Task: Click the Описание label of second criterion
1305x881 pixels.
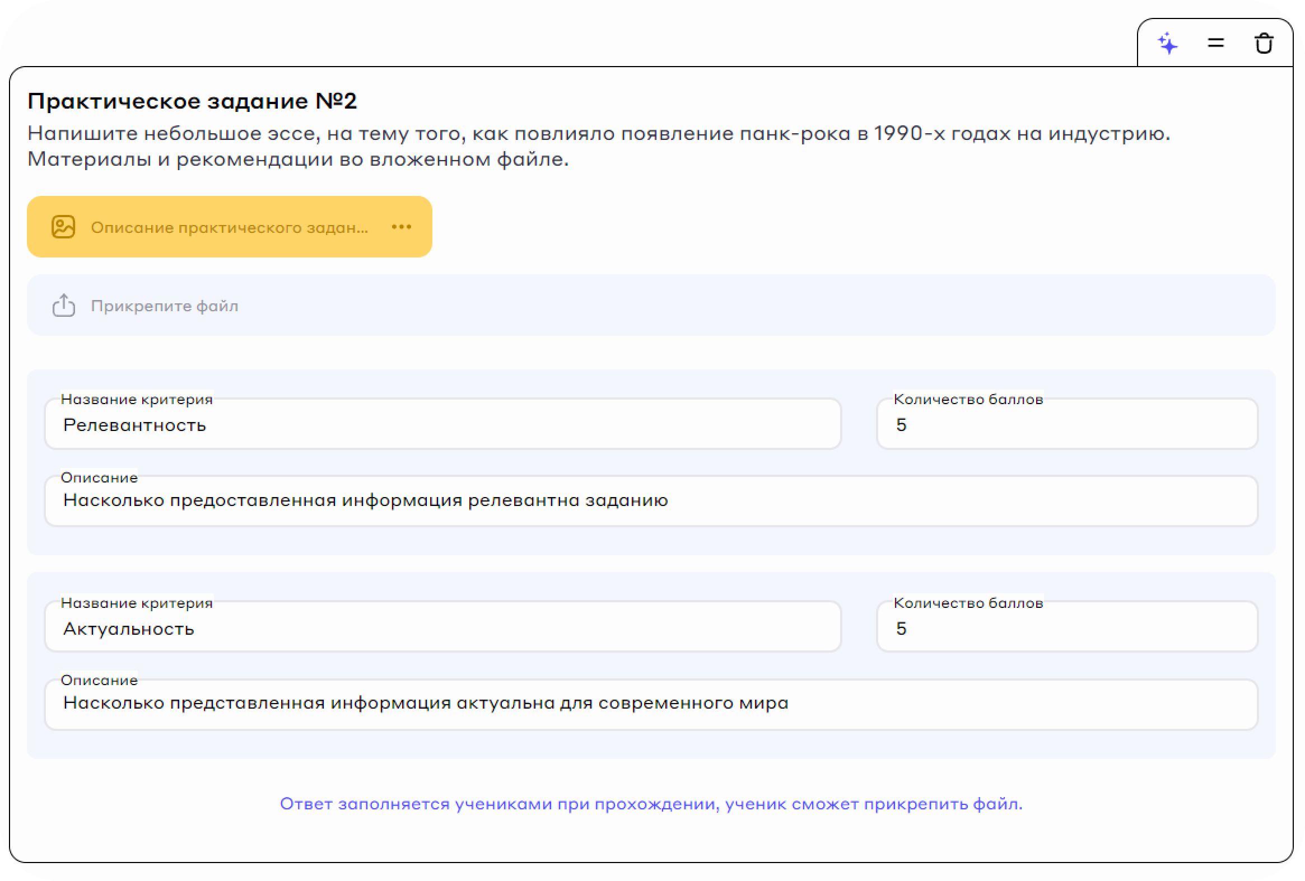Action: click(99, 681)
